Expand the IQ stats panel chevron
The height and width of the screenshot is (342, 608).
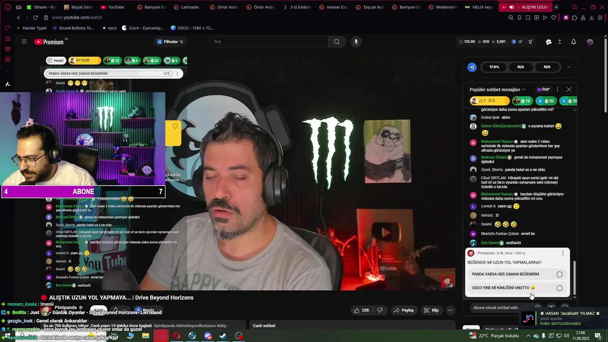point(569,67)
